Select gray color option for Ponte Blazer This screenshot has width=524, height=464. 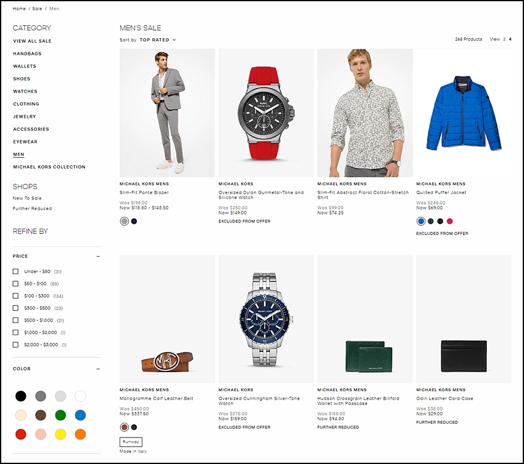pos(125,221)
